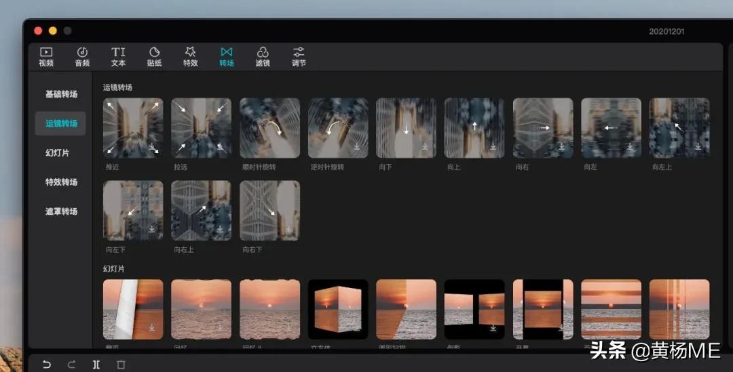This screenshot has width=733, height=372.
Task: Open the 特效 (Effects) star icon tab
Action: (190, 56)
